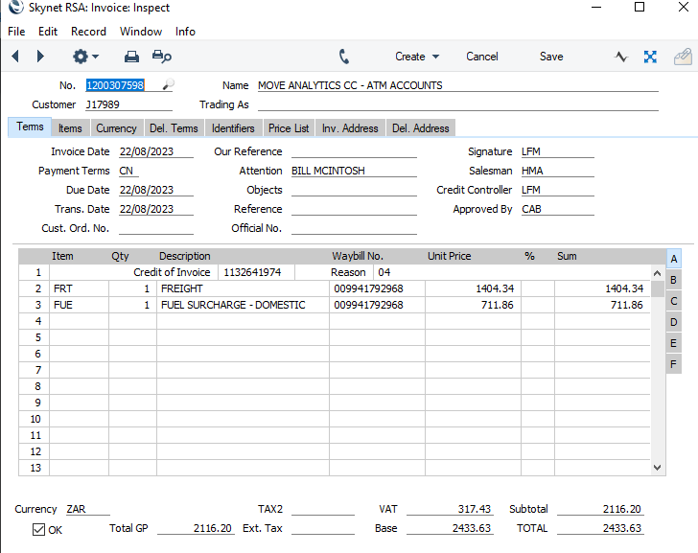Select flip C in the item grid
This screenshot has height=553, width=698.
point(673,301)
